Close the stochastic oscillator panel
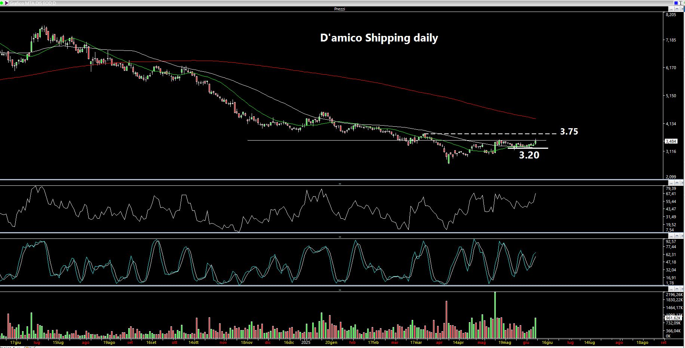 [x=682, y=236]
